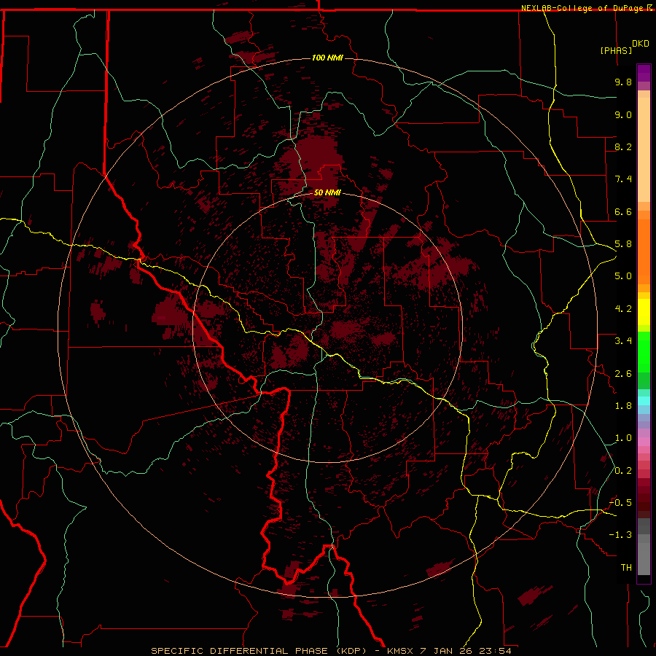Pick the purple segment of the color bar

[x=644, y=74]
